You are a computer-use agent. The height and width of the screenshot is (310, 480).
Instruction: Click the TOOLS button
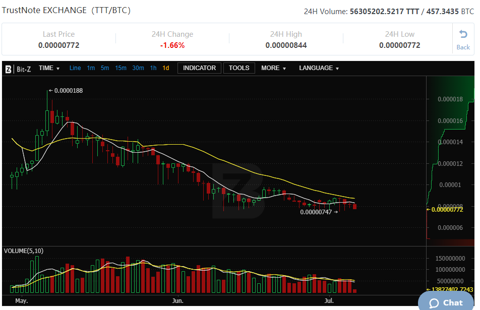tap(239, 68)
